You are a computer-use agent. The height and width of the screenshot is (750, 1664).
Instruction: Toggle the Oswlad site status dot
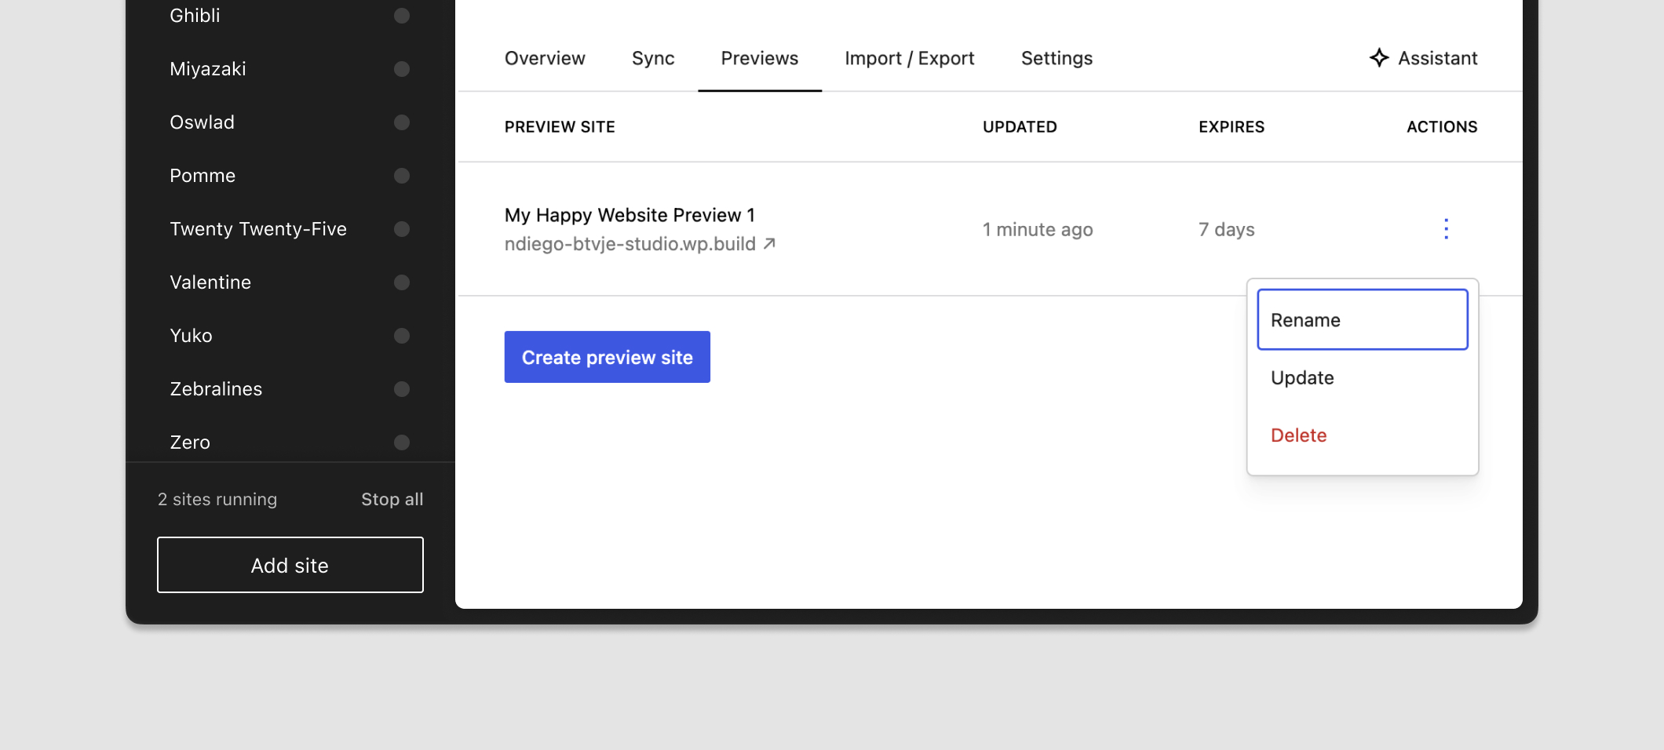click(x=402, y=122)
